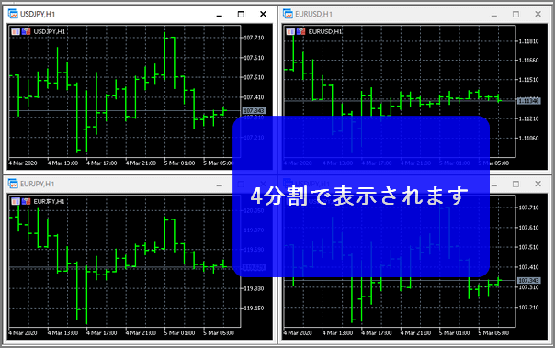Minimize the EURJPY,H1 chart window

pyautogui.click(x=220, y=185)
